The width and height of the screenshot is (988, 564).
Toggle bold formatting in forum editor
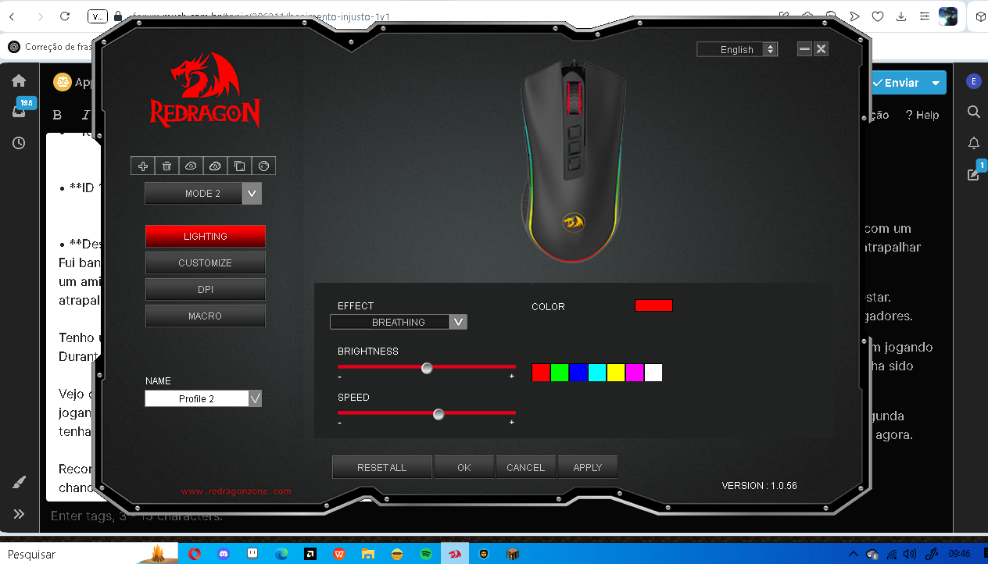pyautogui.click(x=57, y=115)
